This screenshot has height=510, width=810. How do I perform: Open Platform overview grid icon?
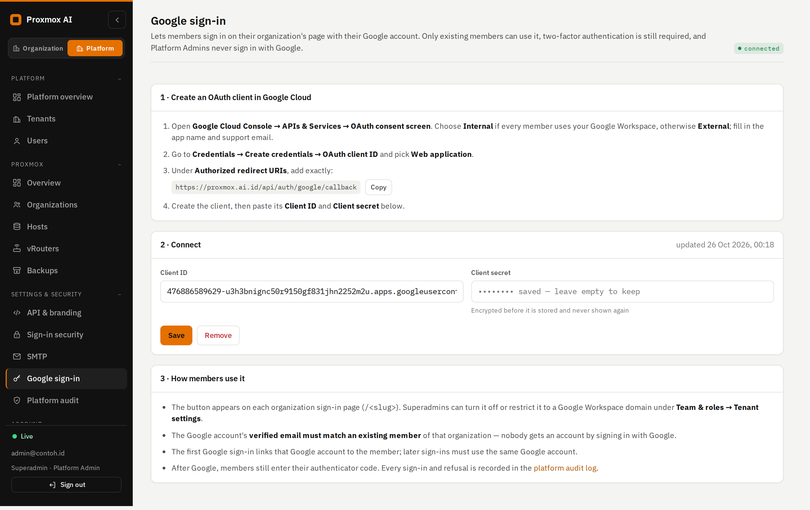pos(17,97)
